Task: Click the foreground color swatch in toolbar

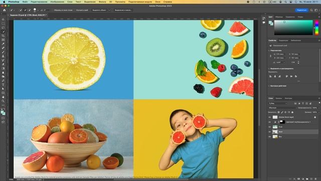Action: [x=2, y=112]
